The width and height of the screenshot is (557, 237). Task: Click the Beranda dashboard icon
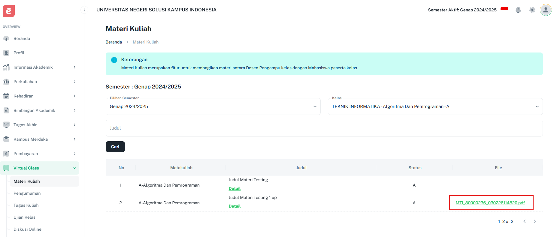click(x=6, y=38)
